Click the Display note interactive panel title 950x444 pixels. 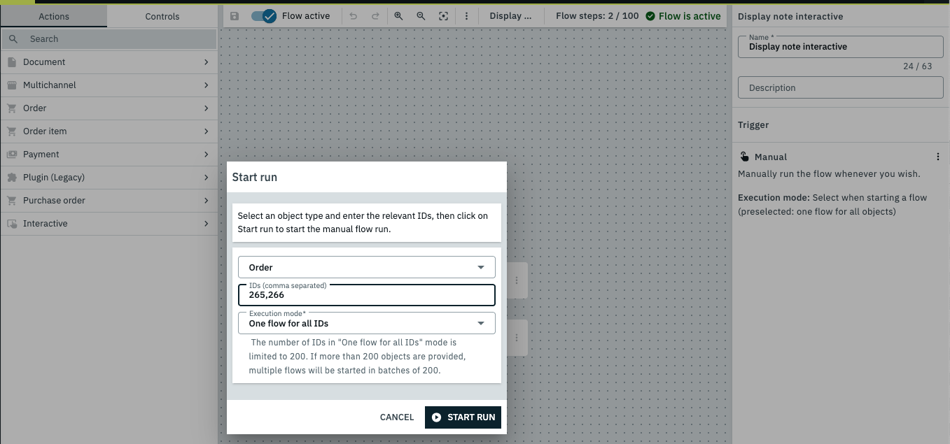click(x=790, y=16)
